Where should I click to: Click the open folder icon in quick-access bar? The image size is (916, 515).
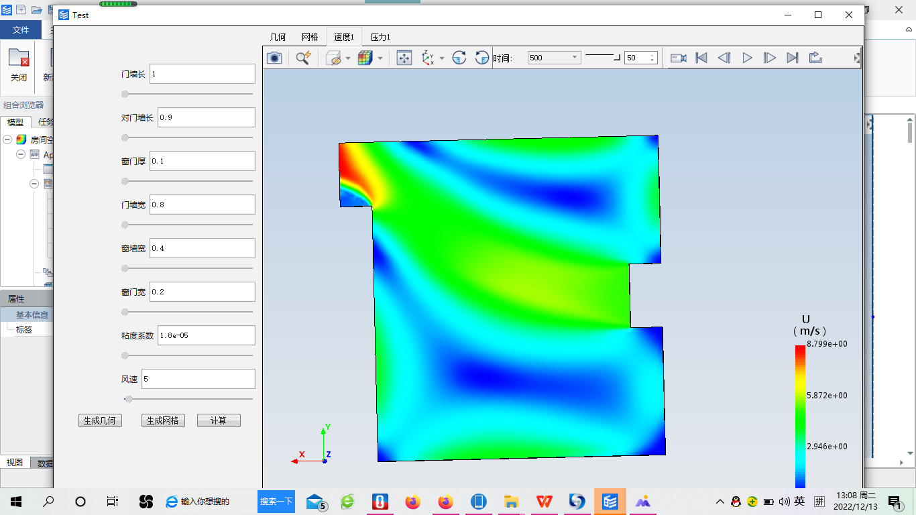(x=37, y=10)
